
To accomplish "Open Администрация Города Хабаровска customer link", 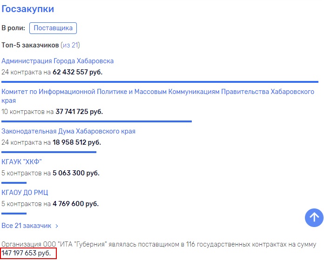I will (57, 61).
